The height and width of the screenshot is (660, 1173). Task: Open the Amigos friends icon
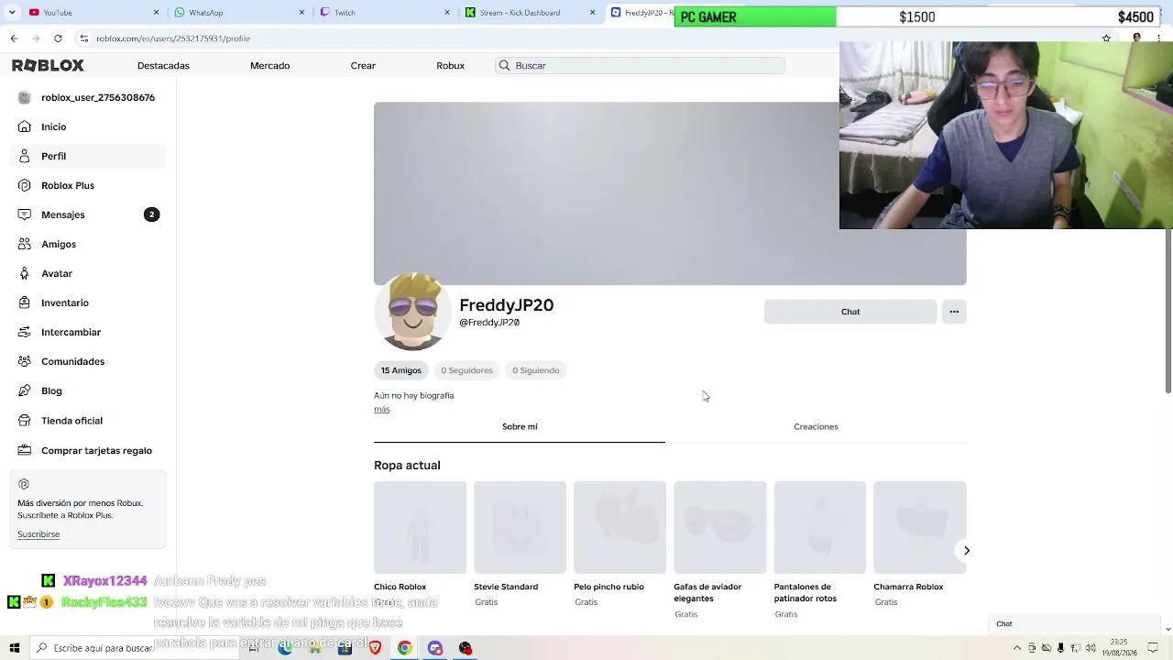click(x=25, y=244)
